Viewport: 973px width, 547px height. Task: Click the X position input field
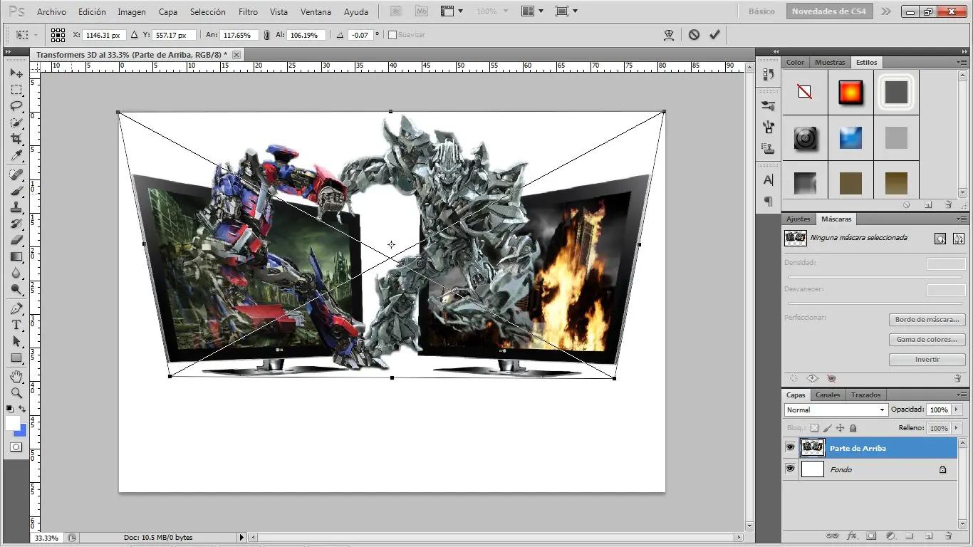click(x=104, y=35)
